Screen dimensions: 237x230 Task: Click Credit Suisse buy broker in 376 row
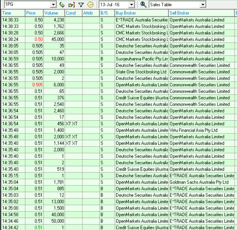pyautogui.click(x=142, y=98)
